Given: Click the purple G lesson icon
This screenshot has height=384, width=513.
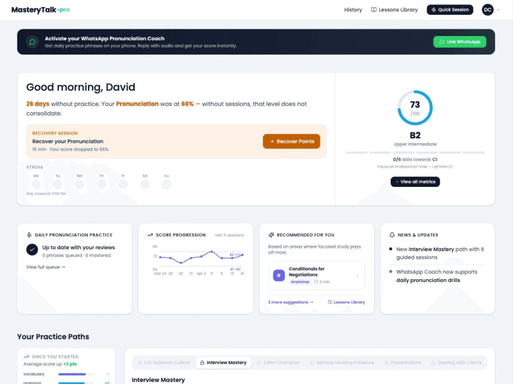Looking at the screenshot, I should 279,275.
